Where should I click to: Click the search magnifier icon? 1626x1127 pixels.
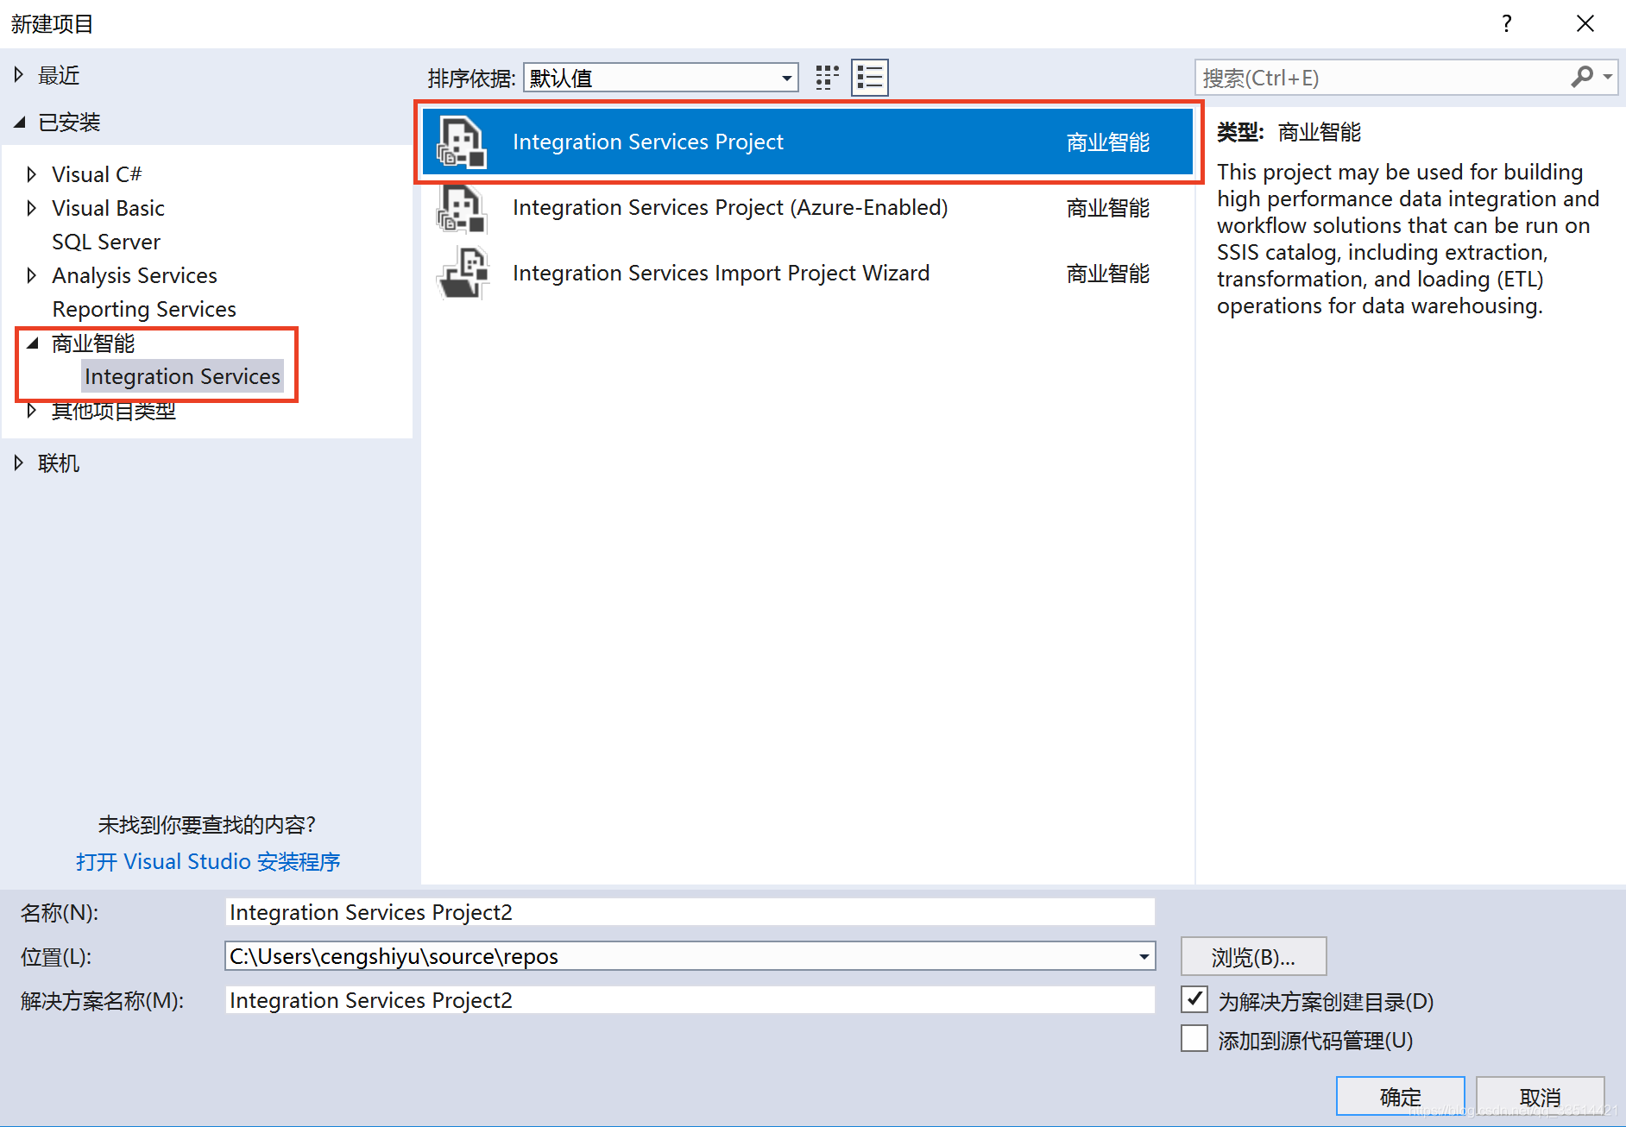tap(1581, 77)
